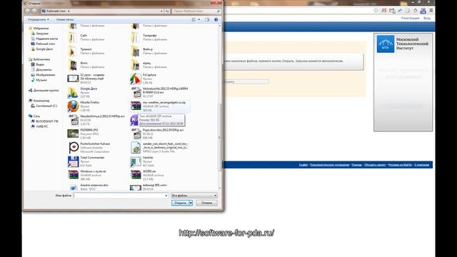This screenshot has width=457, height=257.
Task: Click the Имя файла text field
Action: click(x=121, y=196)
